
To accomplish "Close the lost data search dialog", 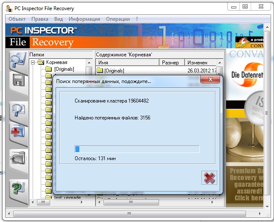I will click(210, 79).
